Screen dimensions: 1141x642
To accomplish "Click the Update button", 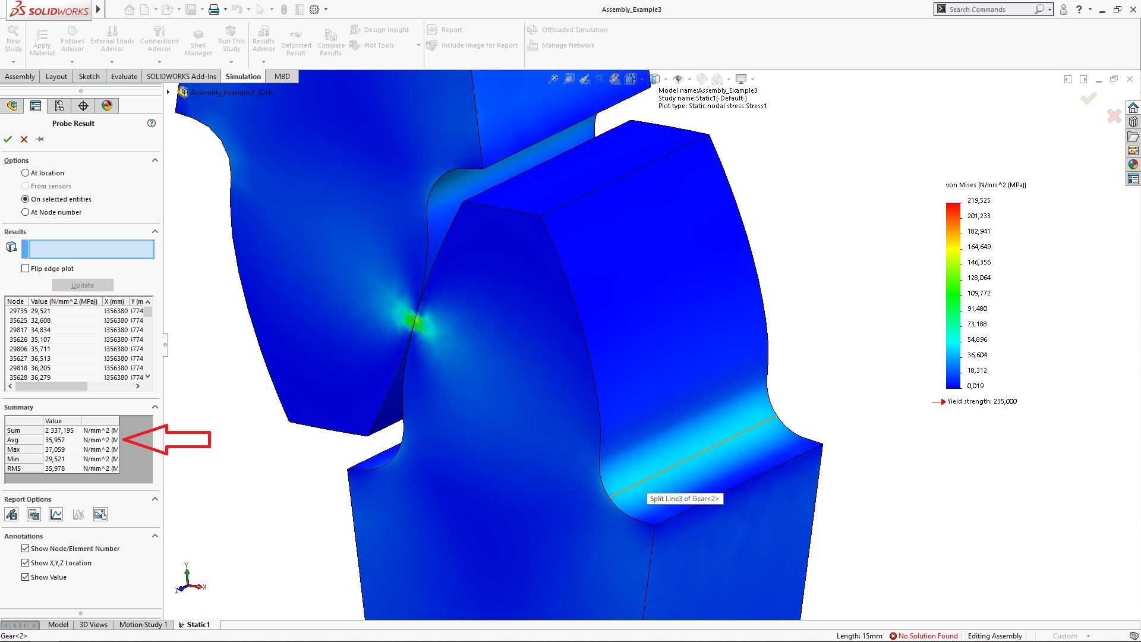I will pos(83,285).
